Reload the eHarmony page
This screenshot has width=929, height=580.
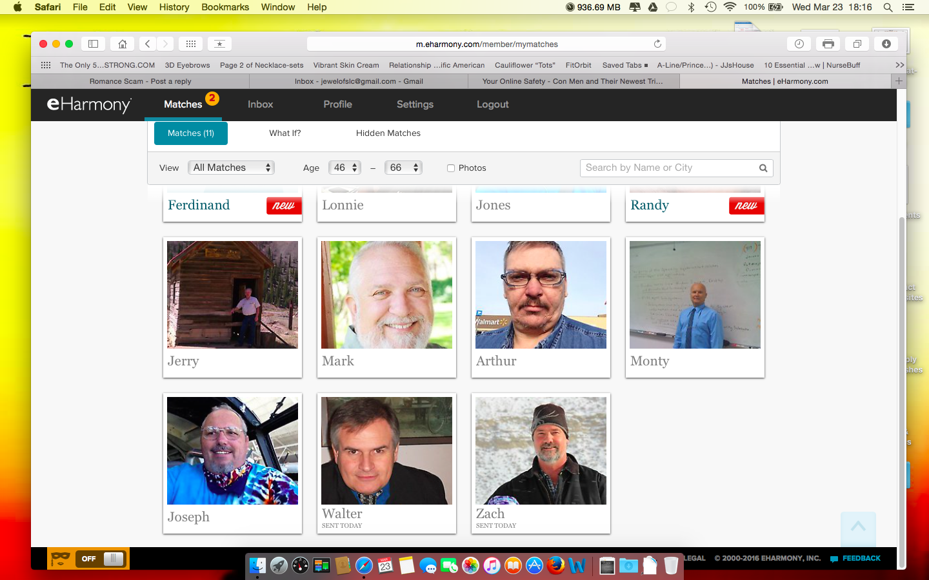(x=657, y=44)
